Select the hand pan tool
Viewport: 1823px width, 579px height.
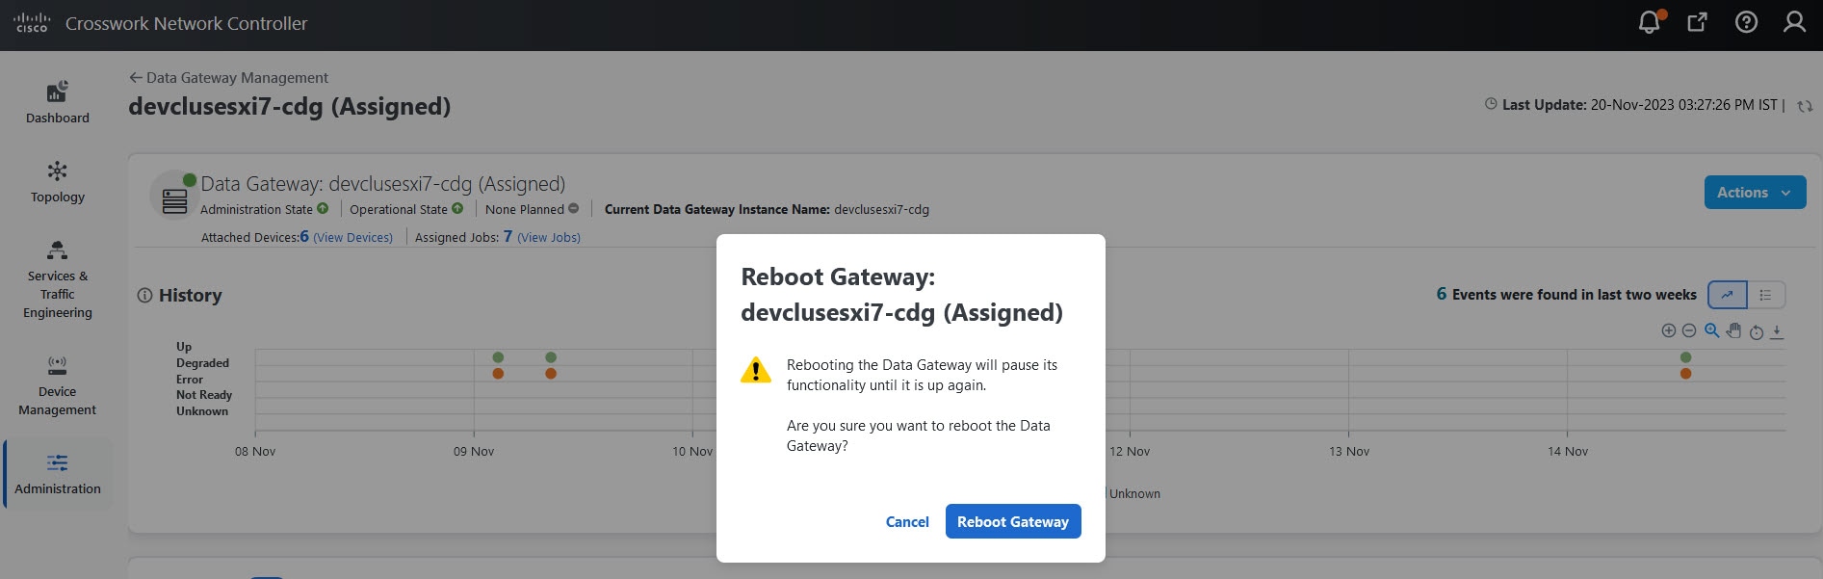1733,330
